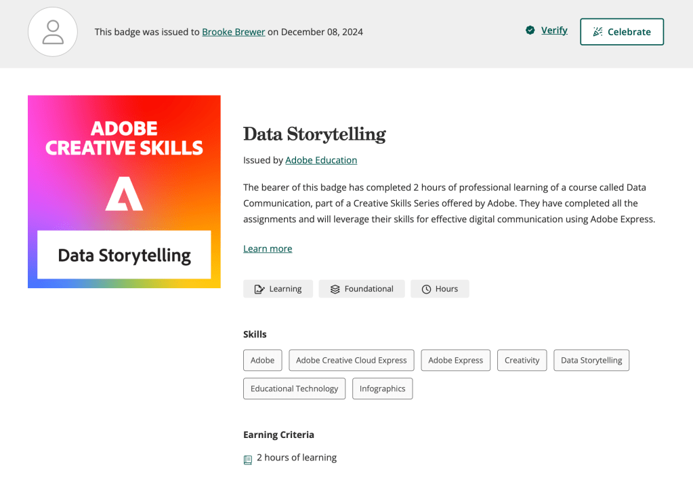The width and height of the screenshot is (693, 478).
Task: Click the stacked layers icon on Foundational tag
Action: coord(335,289)
